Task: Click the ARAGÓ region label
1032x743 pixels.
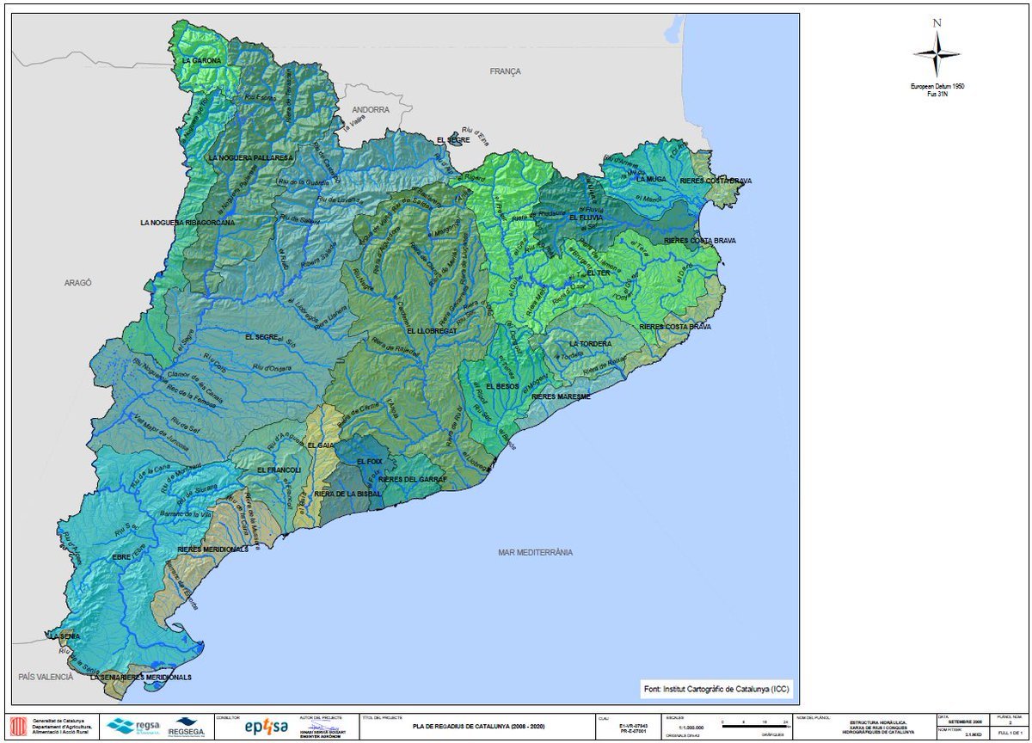Action: coord(77,282)
